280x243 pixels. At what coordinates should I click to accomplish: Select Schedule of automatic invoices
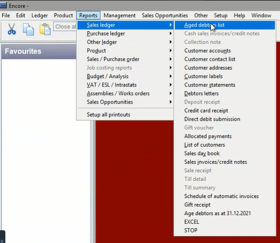[225, 196]
